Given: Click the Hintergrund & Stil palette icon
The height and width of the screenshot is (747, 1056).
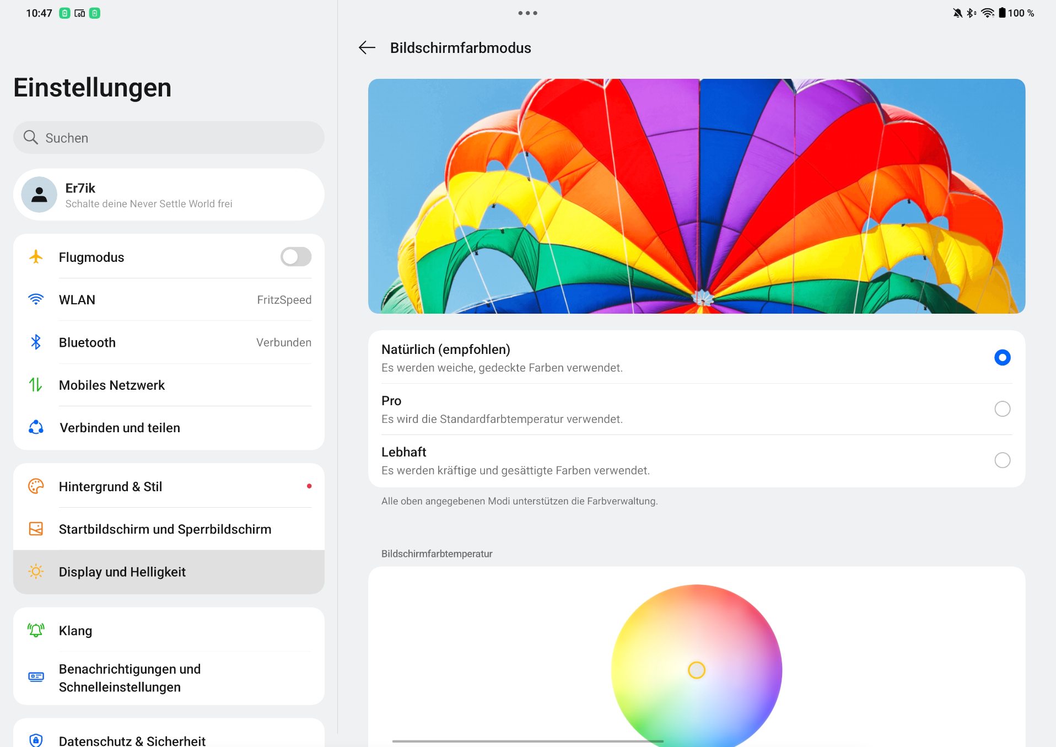Looking at the screenshot, I should [36, 486].
